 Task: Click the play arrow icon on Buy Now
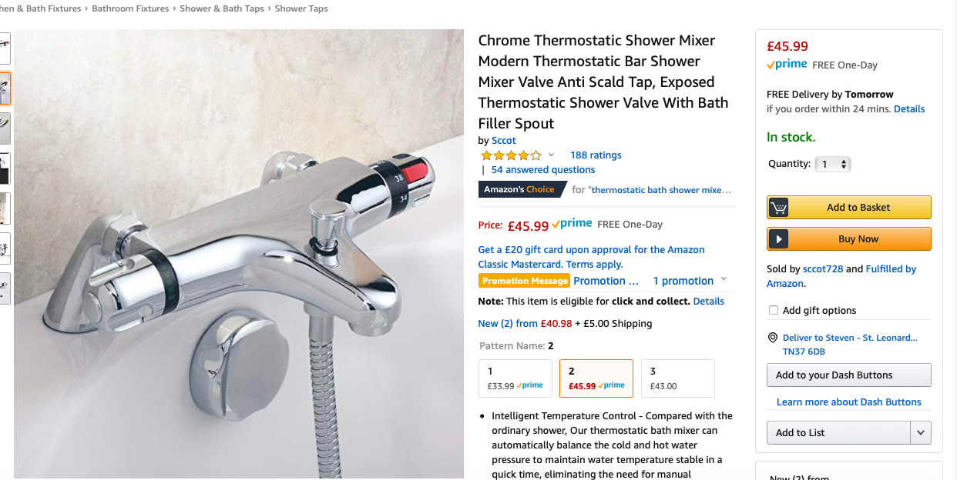click(x=779, y=239)
